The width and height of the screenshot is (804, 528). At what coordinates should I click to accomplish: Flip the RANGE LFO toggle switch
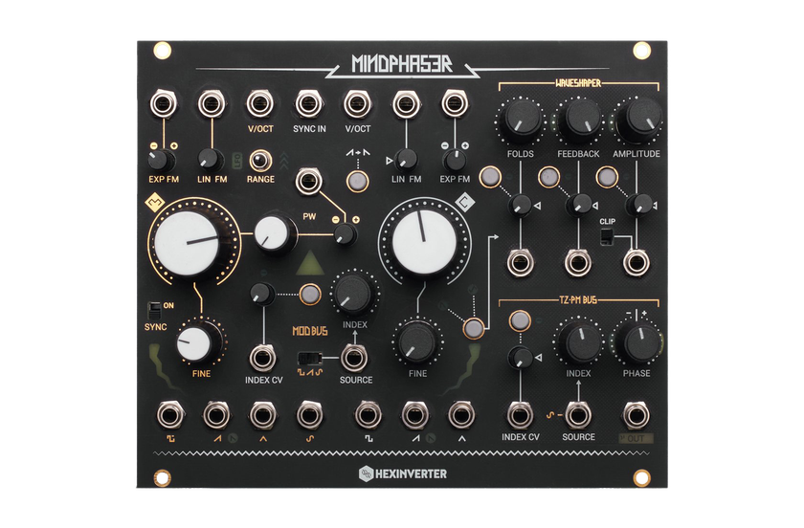(x=258, y=161)
